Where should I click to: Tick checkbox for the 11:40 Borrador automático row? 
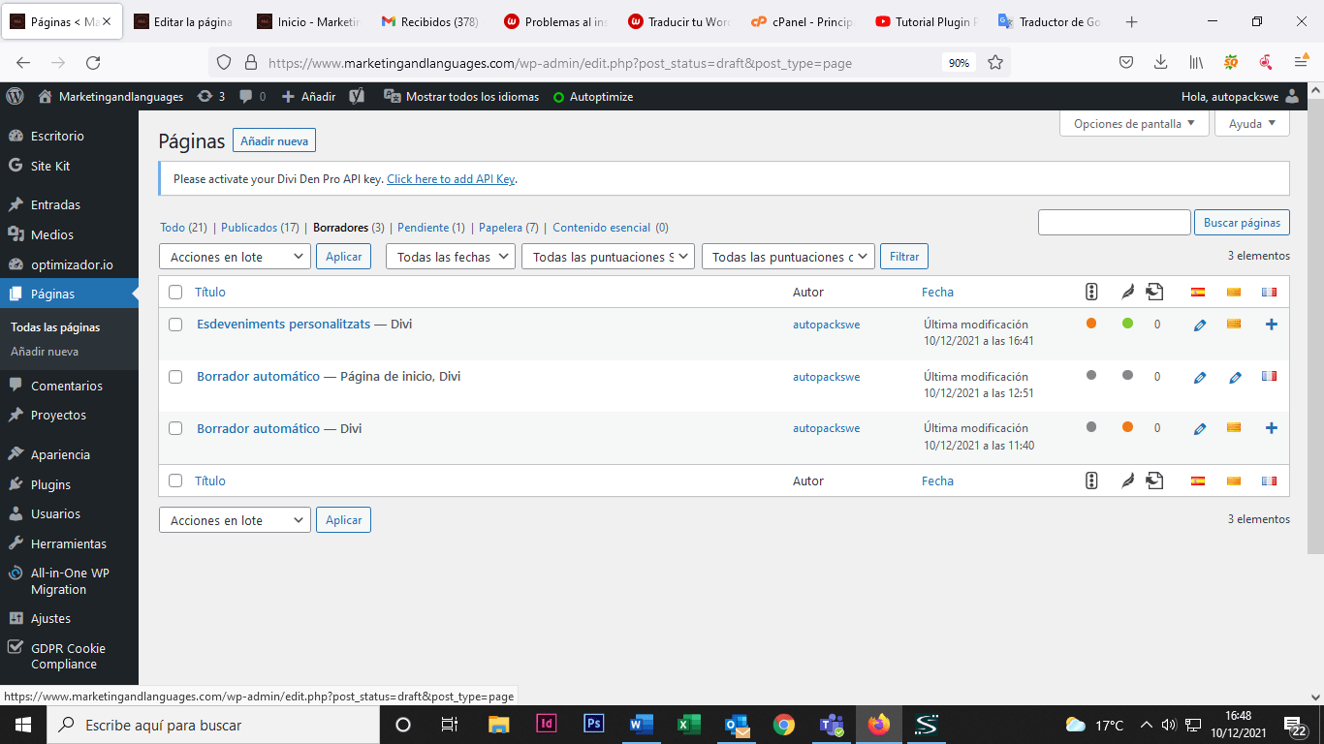click(175, 428)
